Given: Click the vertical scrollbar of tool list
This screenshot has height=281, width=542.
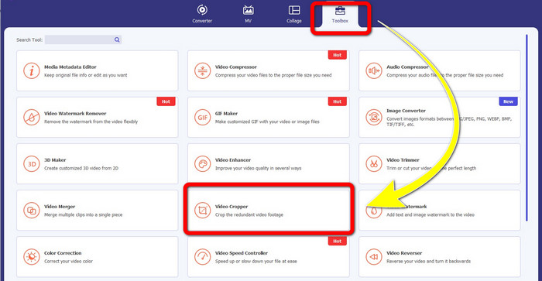Looking at the screenshot, I should (527, 128).
